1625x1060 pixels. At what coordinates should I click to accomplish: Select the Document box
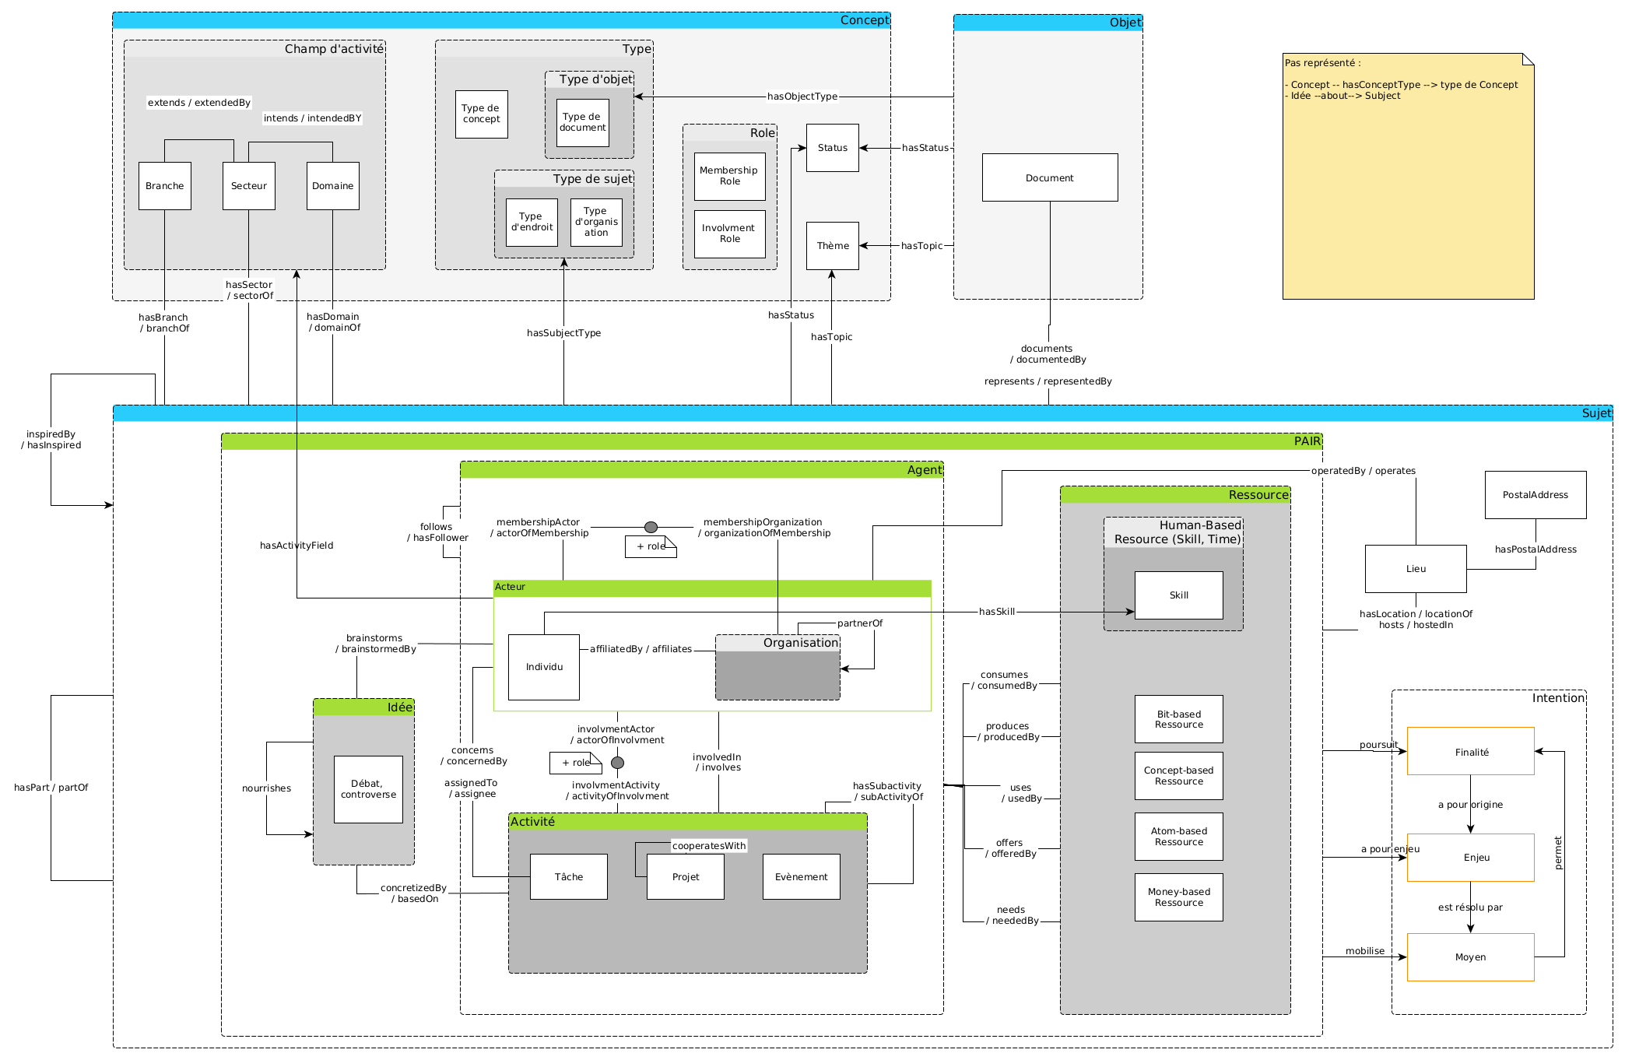click(1049, 177)
